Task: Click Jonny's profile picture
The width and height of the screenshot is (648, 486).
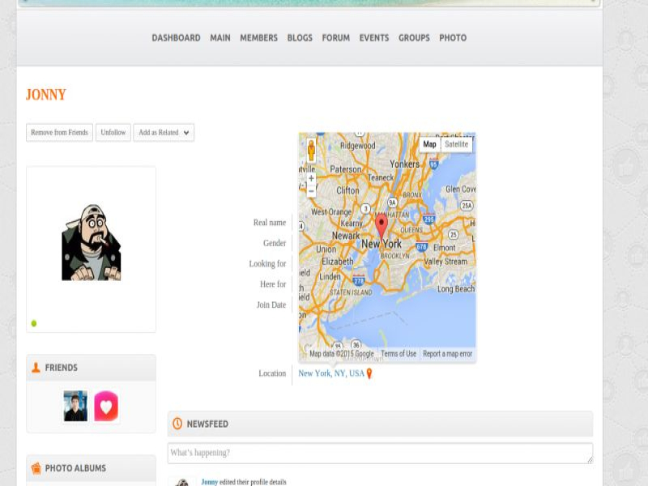Action: [91, 243]
